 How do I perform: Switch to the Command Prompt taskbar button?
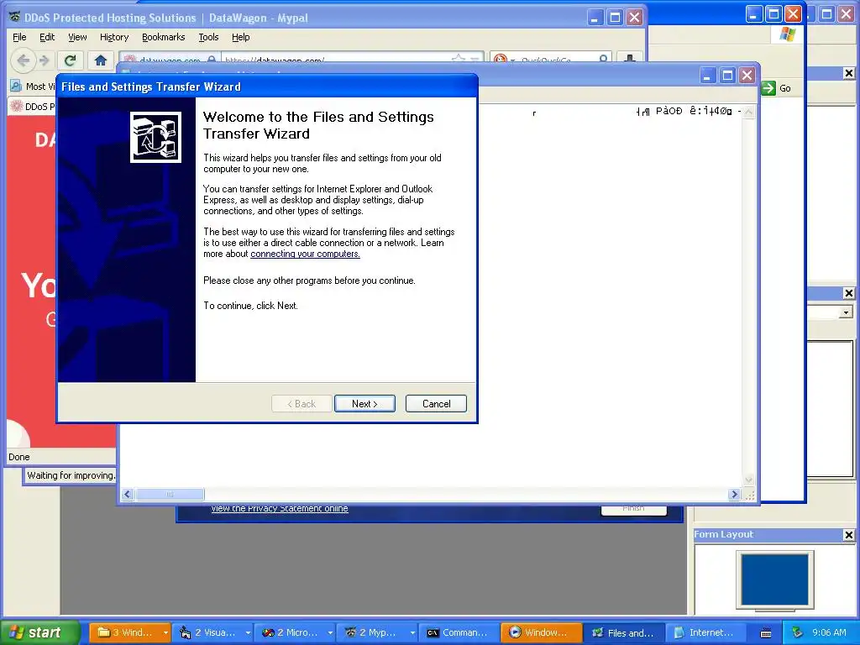(x=459, y=633)
